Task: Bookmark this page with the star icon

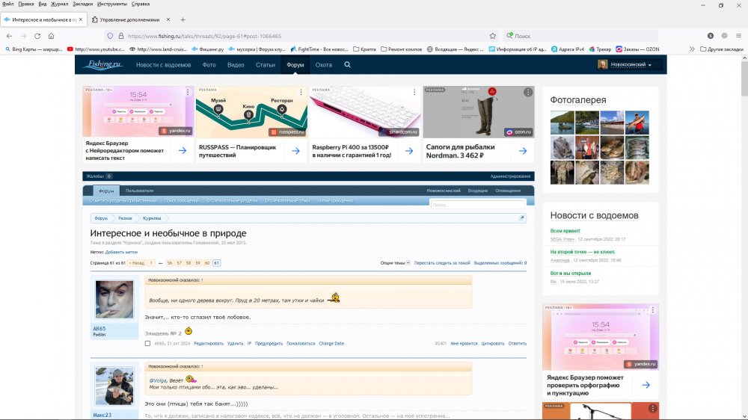Action: click(x=492, y=35)
